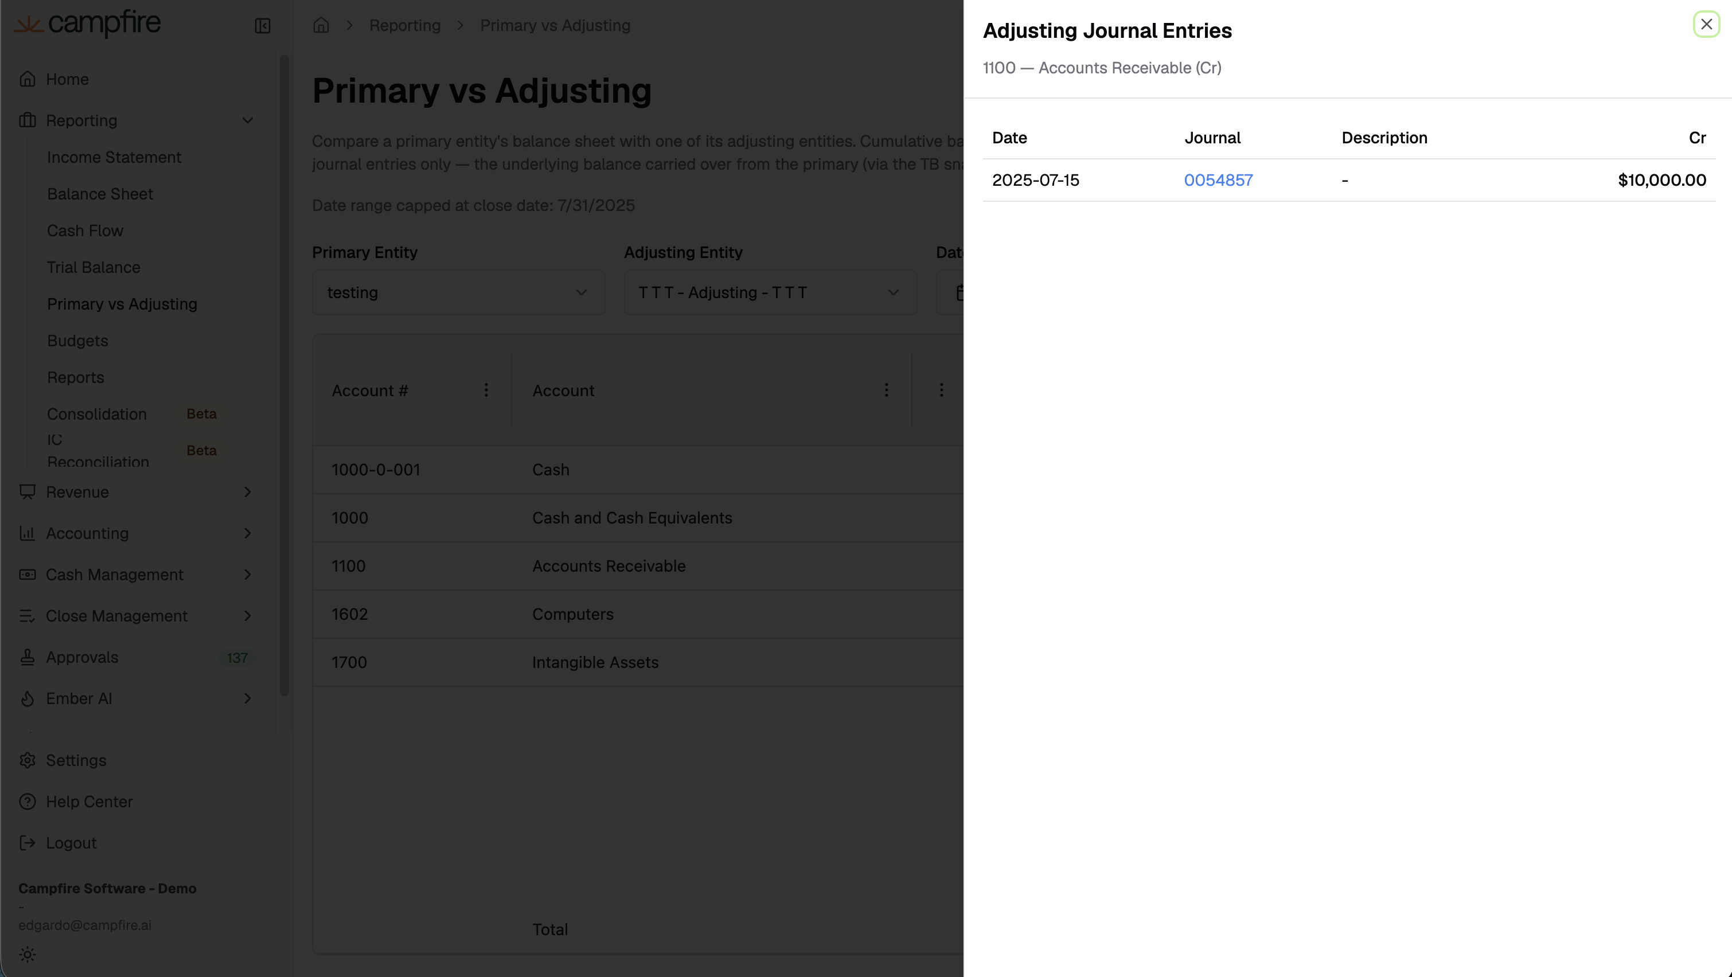
Task: Click the Settings gear icon
Action: 28,760
